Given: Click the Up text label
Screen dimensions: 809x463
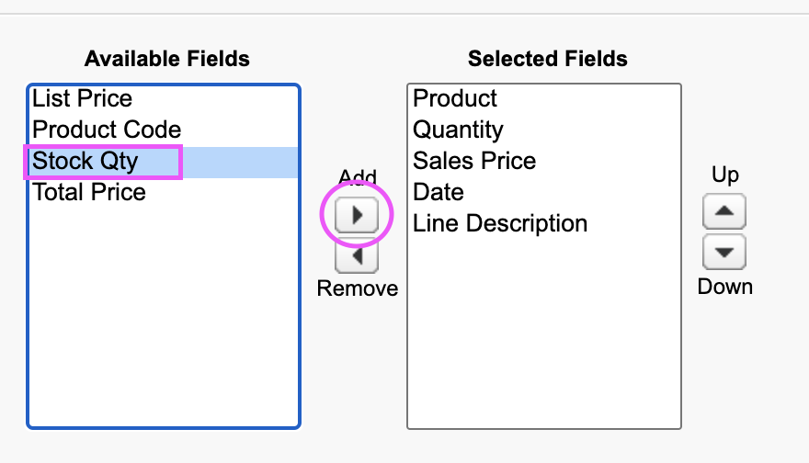Looking at the screenshot, I should click(725, 175).
